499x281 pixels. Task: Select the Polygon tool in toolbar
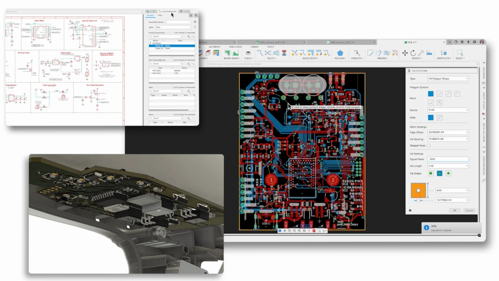point(340,53)
